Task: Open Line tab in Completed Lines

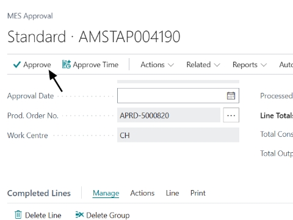Action: (x=172, y=193)
